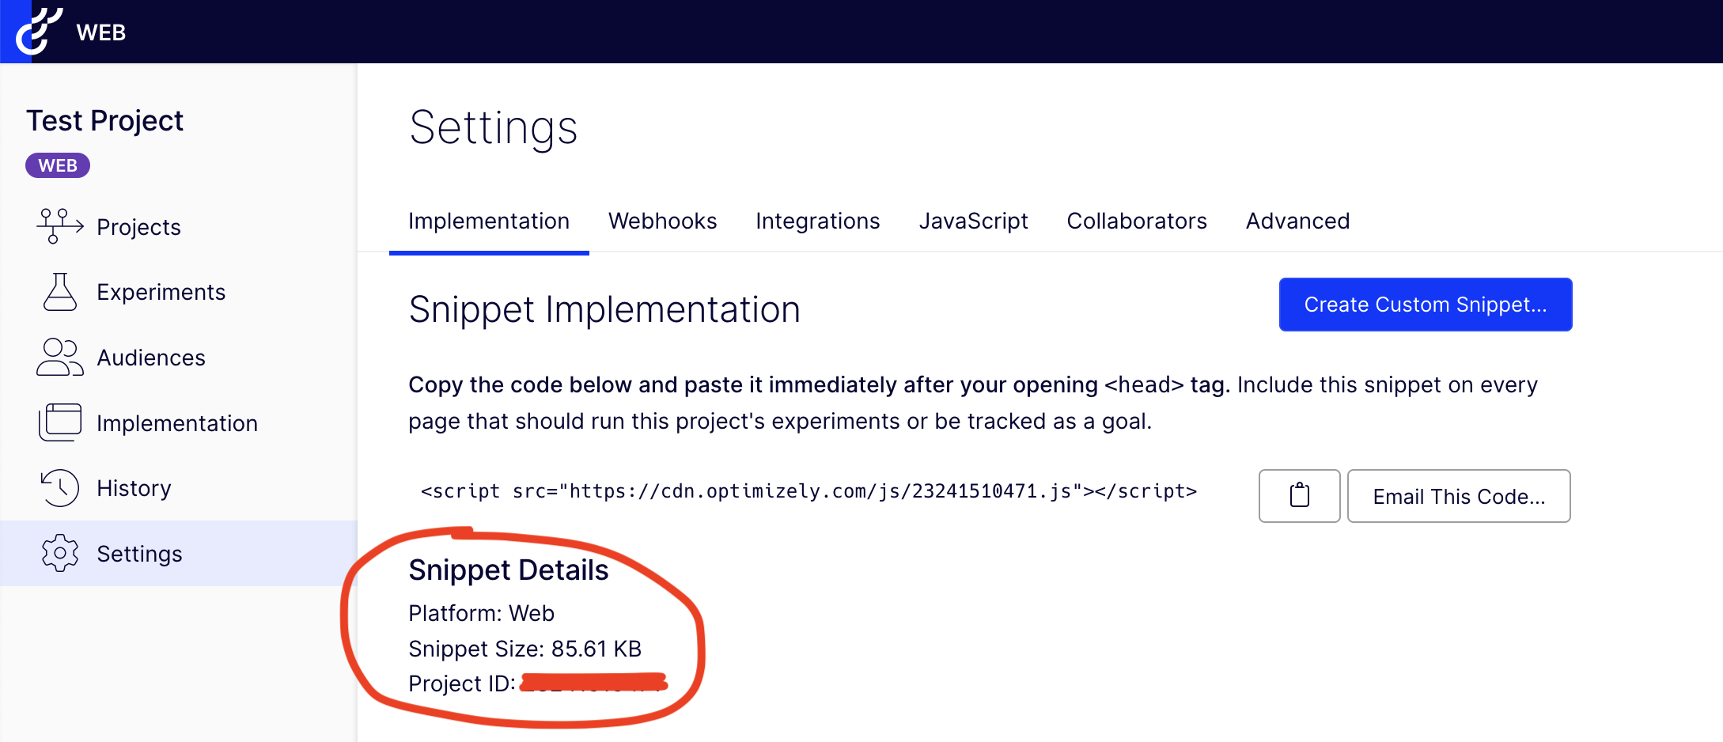Click the Test Project title
This screenshot has width=1723, height=742.
[104, 120]
